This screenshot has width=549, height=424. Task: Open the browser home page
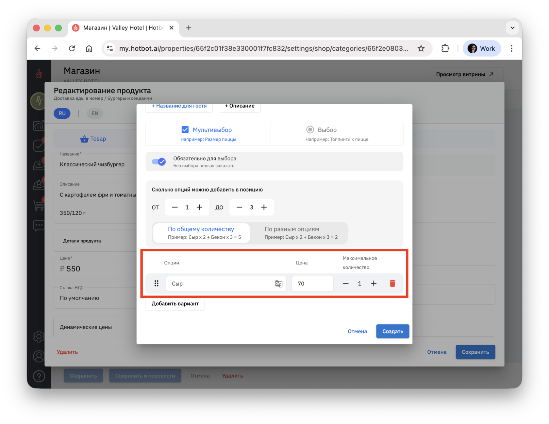point(89,48)
